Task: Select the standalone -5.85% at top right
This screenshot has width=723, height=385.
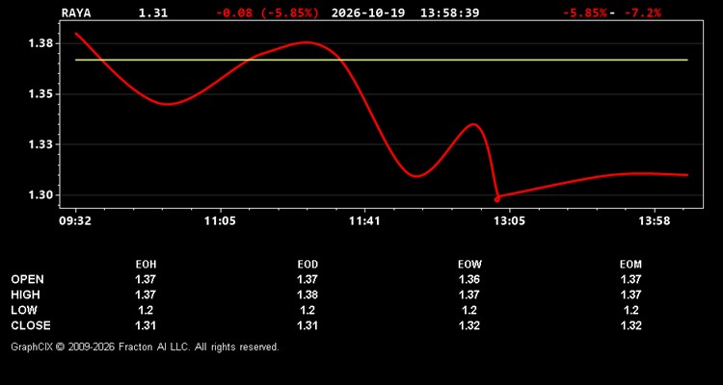Action: [585, 13]
